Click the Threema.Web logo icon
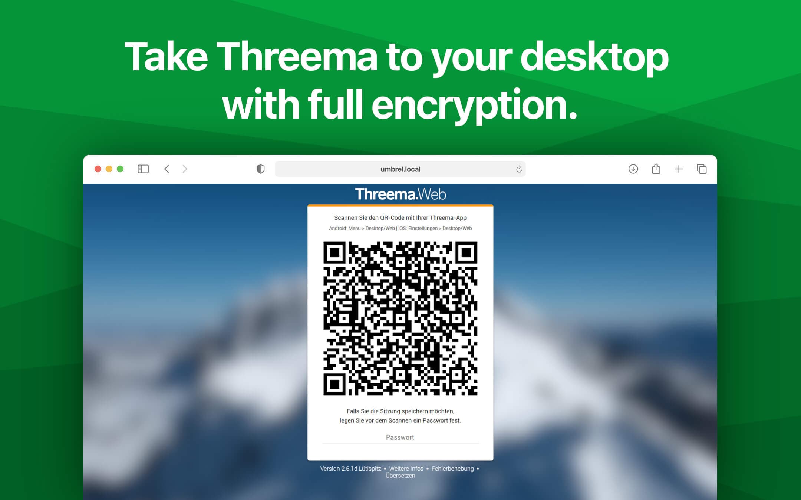Viewport: 801px width, 500px height. tap(401, 194)
